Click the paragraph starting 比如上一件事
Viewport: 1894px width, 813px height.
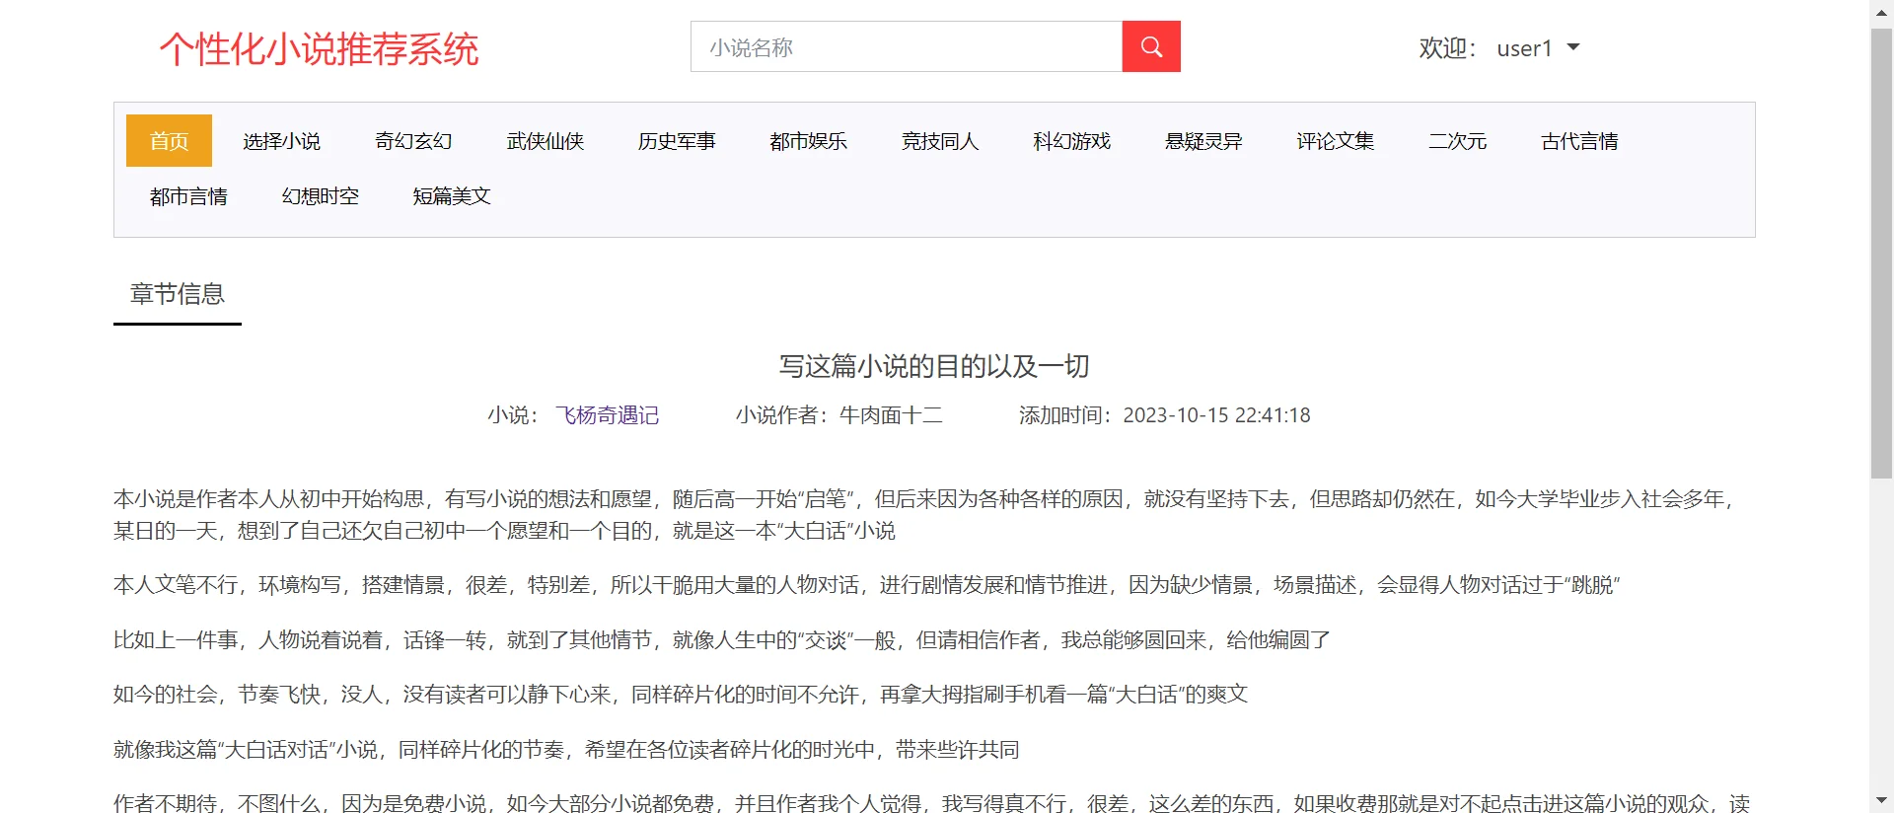[722, 640]
